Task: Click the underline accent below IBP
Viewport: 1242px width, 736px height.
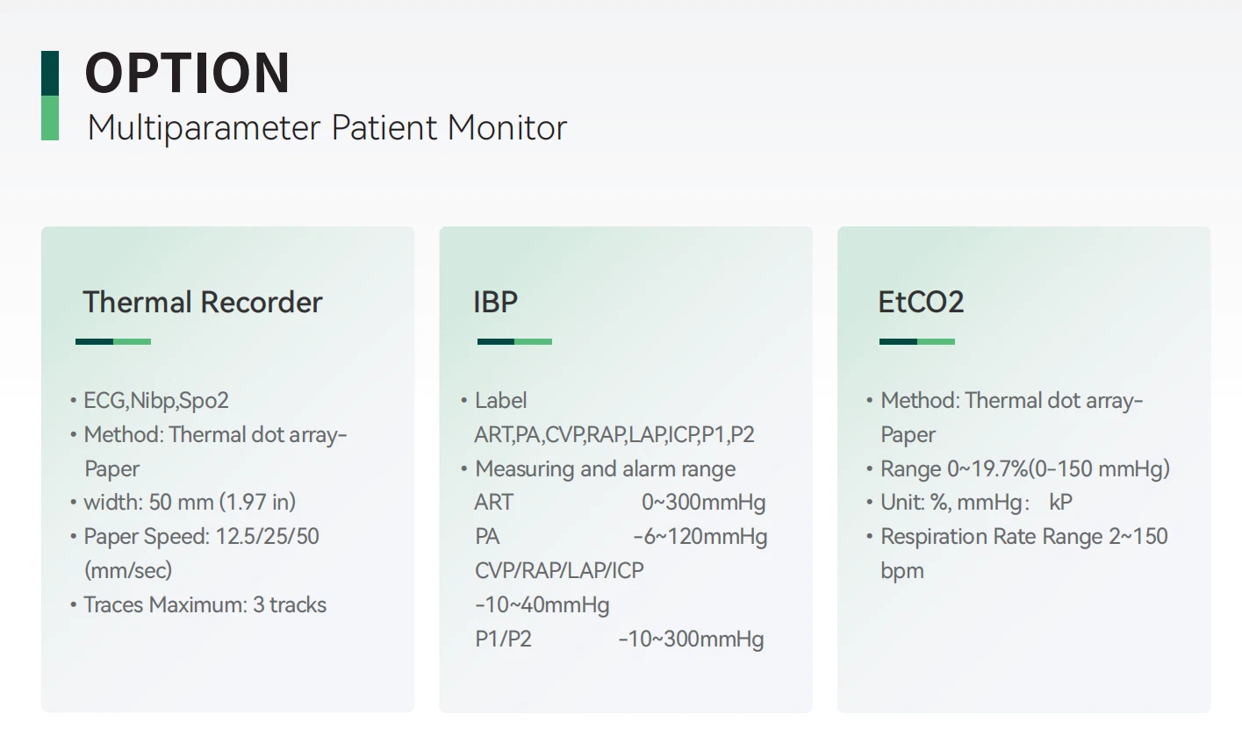Action: pyautogui.click(x=514, y=341)
